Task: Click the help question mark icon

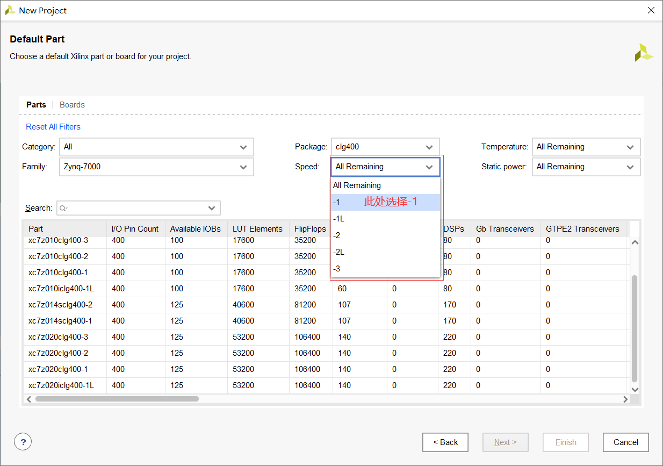Action: [x=23, y=442]
